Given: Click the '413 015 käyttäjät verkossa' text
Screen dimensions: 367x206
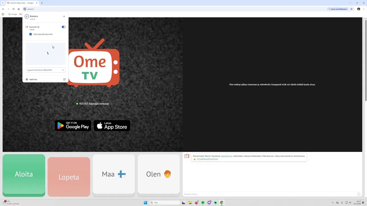Looking at the screenshot, I should click(94, 104).
